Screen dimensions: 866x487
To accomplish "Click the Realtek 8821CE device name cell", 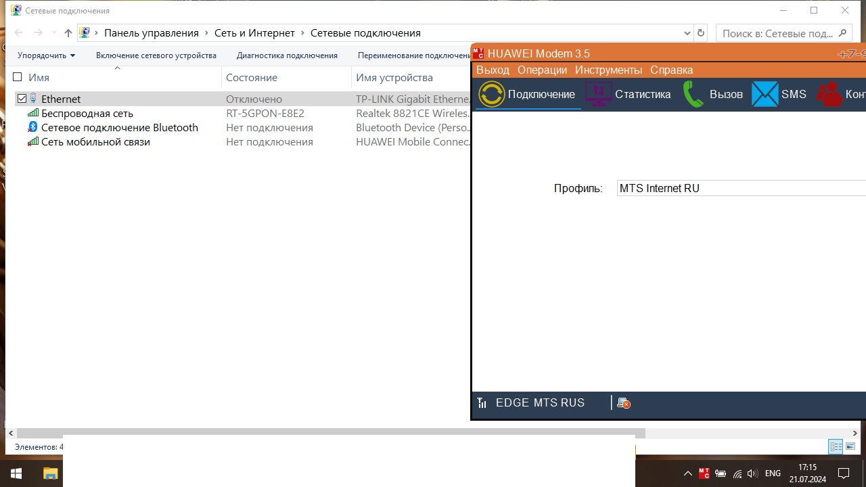I will pos(413,113).
